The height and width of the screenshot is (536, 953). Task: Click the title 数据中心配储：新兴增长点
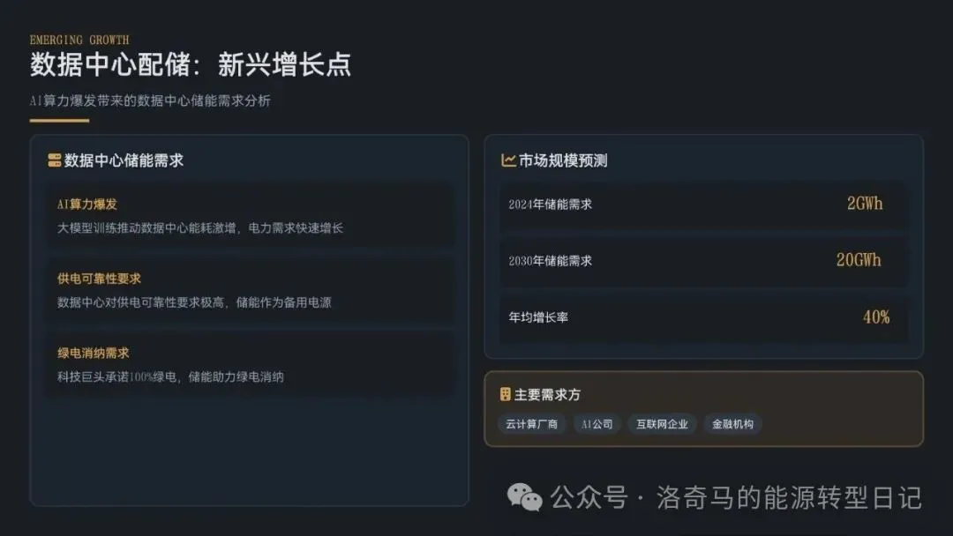tap(191, 64)
